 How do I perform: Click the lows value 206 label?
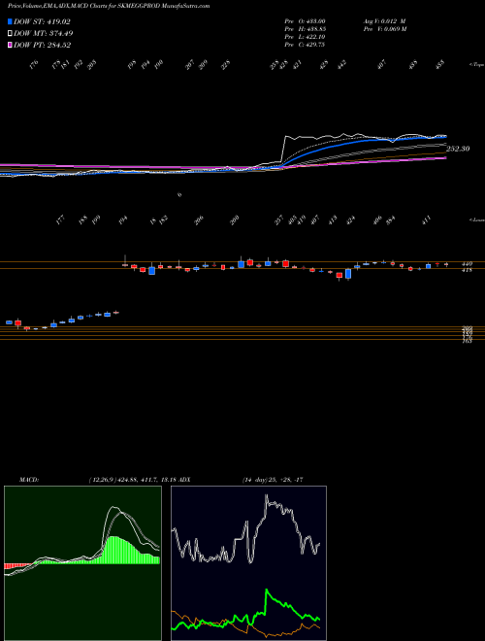[x=199, y=220]
